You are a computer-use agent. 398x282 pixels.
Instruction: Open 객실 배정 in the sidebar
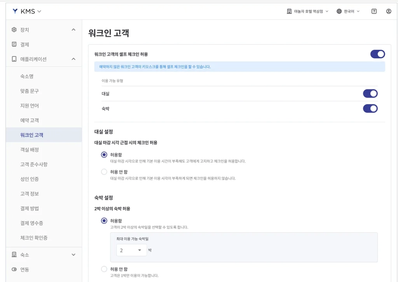(x=30, y=150)
